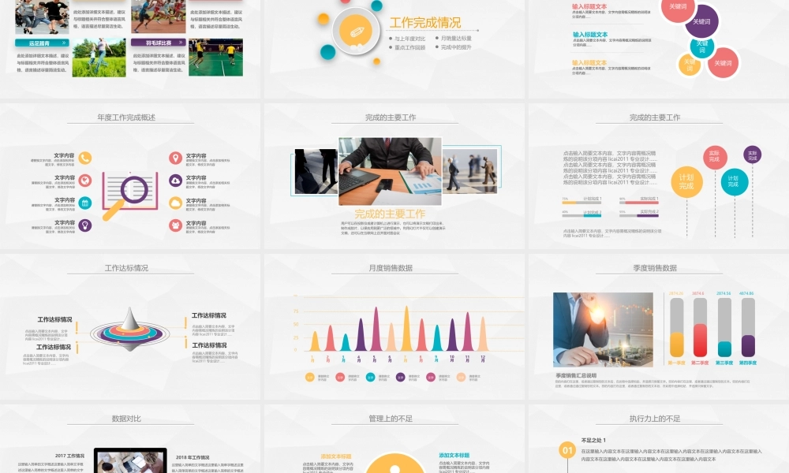Click the 年度工作完成概述 slide title
Viewport: 789px width, 473px height.
(x=126, y=117)
